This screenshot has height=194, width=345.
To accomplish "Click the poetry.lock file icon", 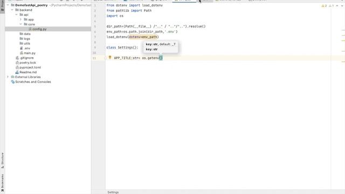I will pos(17,63).
